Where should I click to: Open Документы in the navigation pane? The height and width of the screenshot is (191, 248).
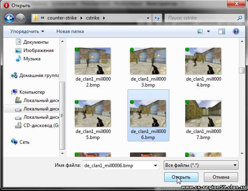point(36,42)
